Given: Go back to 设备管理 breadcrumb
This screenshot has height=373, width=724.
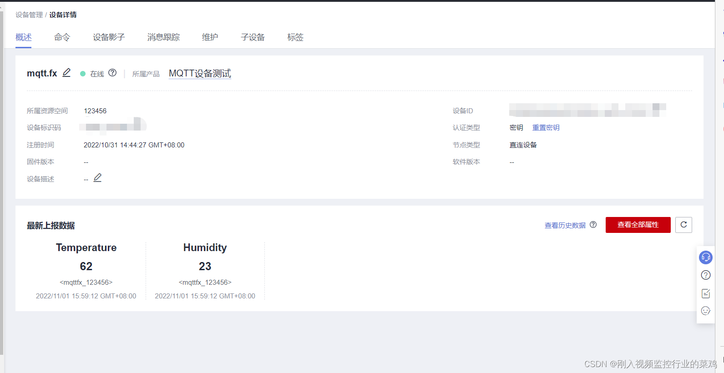Looking at the screenshot, I should 29,15.
